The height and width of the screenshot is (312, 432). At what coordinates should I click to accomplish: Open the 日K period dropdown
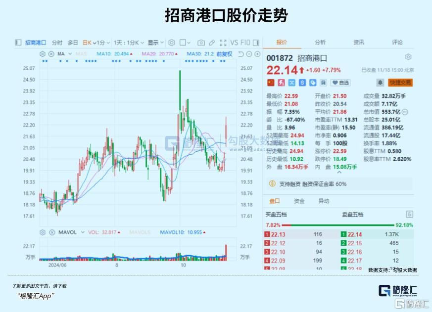[x=90, y=43]
